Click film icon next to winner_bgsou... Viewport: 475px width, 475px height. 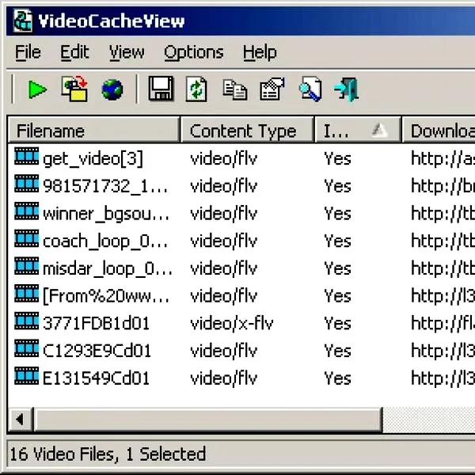click(x=27, y=211)
